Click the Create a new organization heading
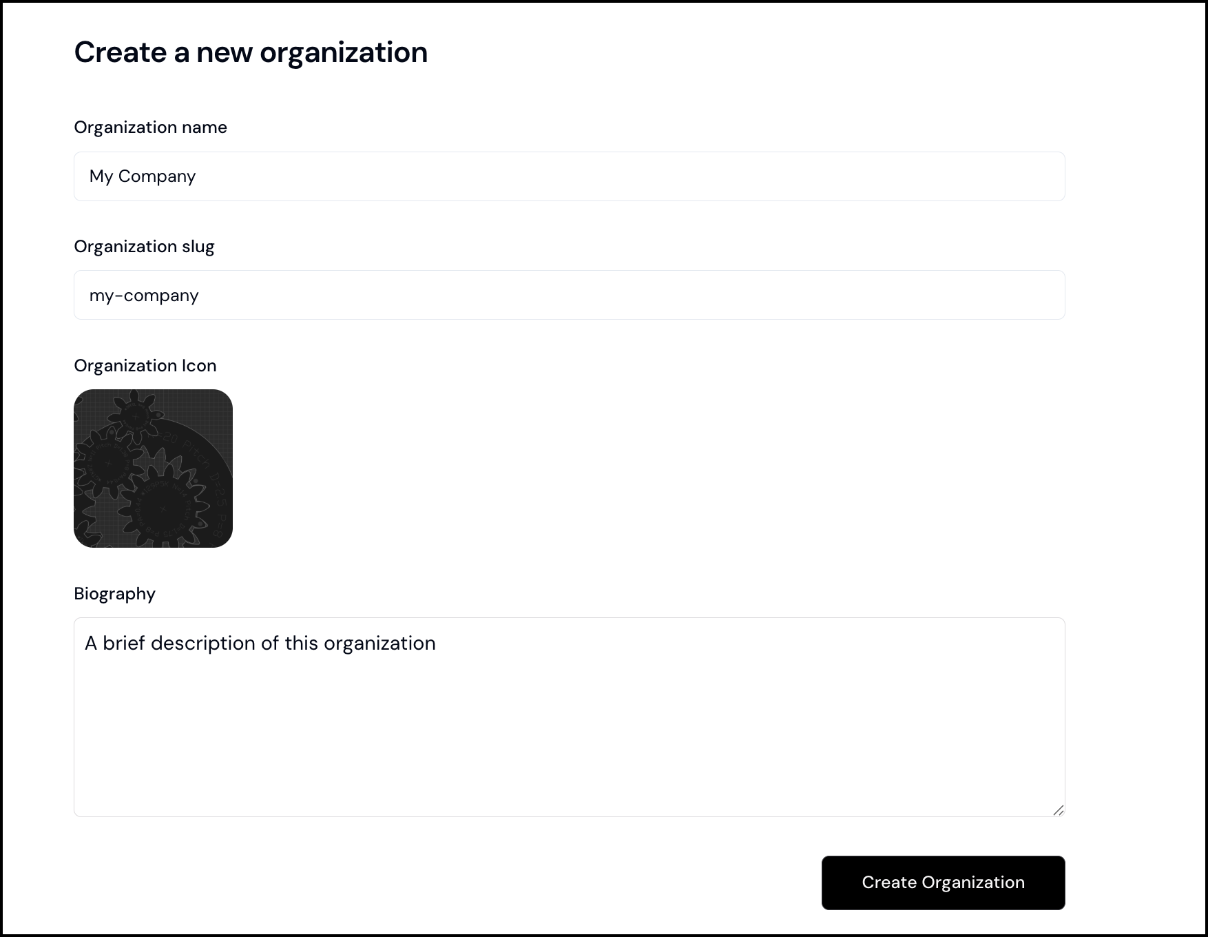This screenshot has width=1208, height=937. 251,51
